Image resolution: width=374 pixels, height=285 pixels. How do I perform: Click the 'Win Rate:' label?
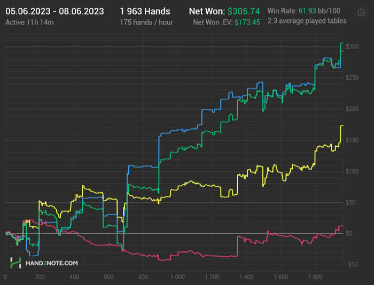click(282, 11)
